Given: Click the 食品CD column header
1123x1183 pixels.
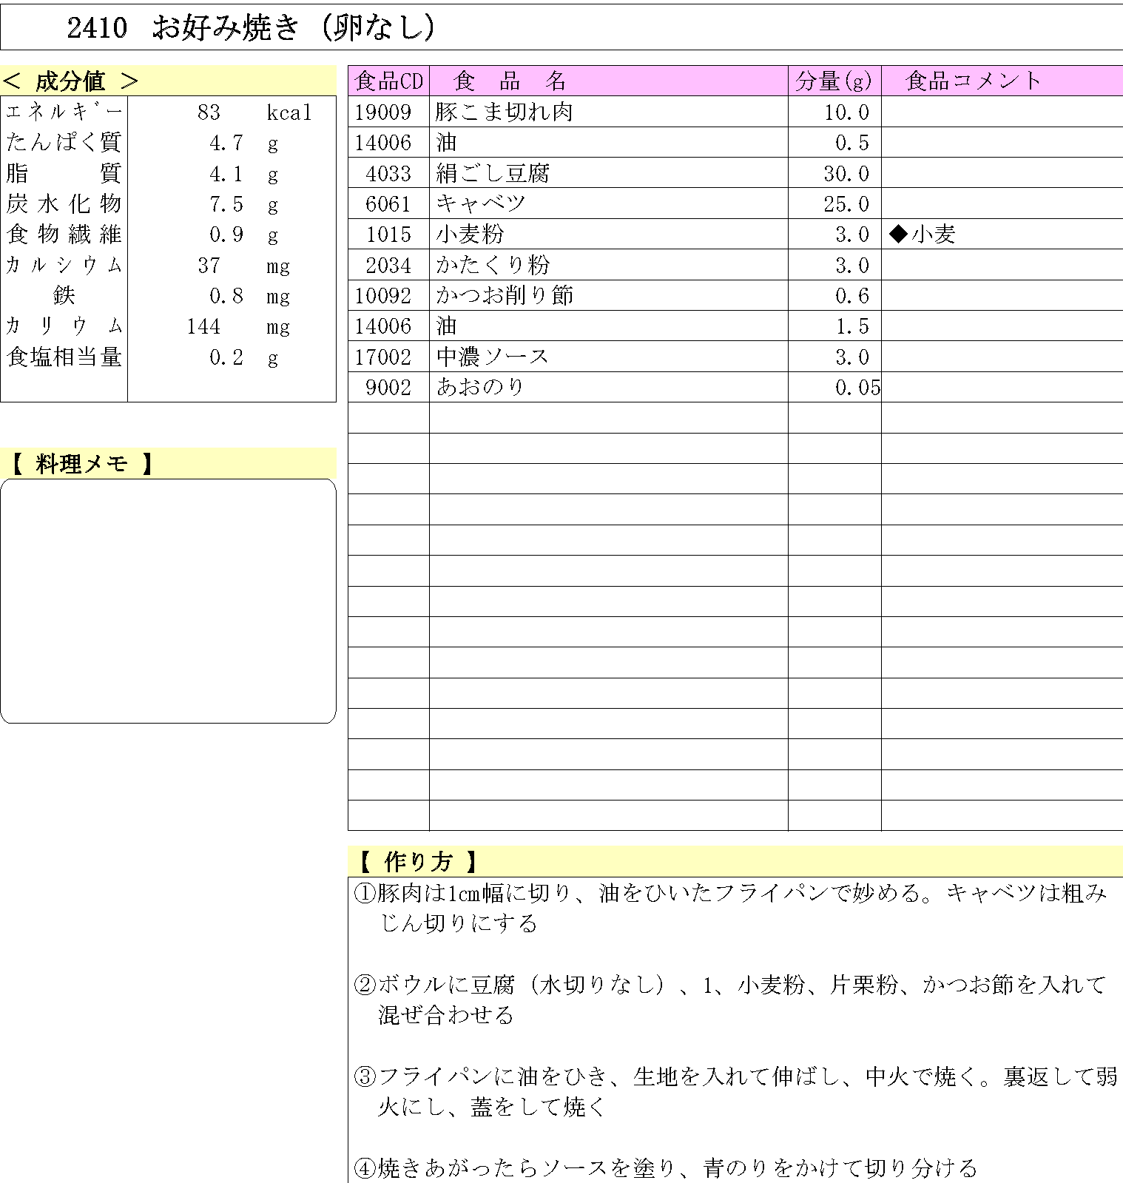Looking at the screenshot, I should coord(388,81).
